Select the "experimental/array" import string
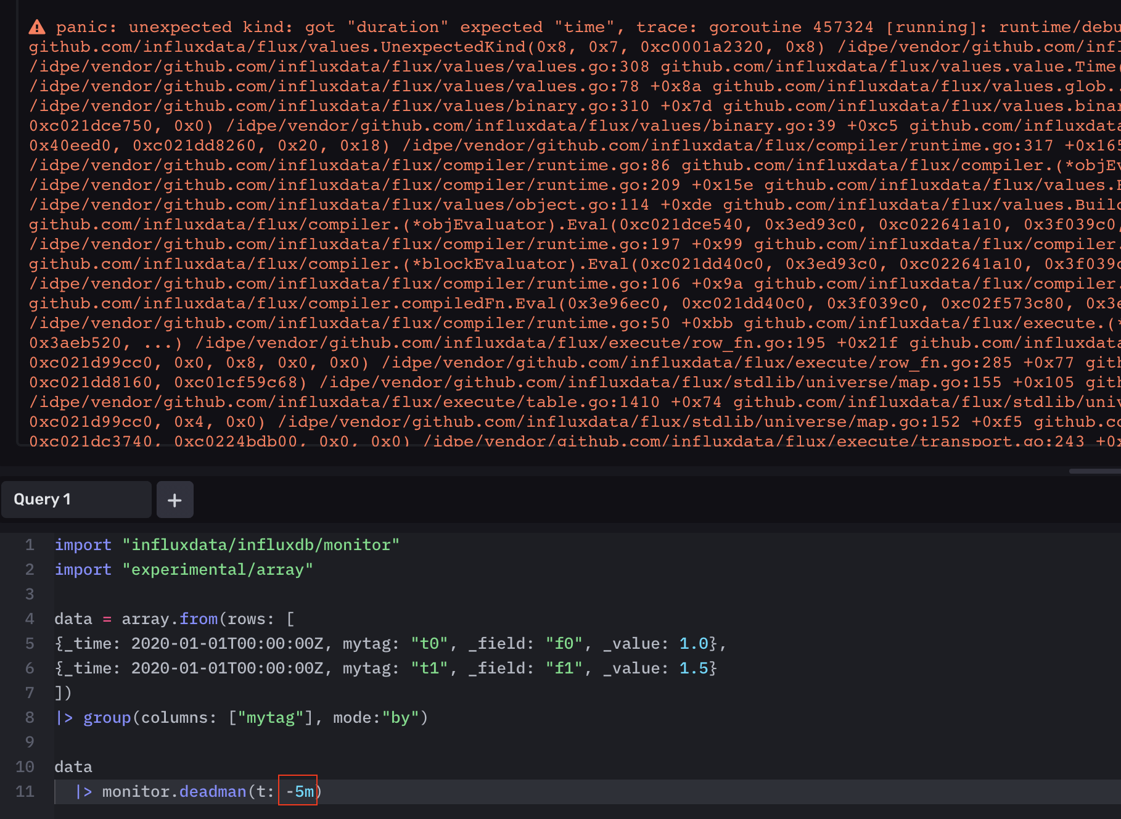1121x819 pixels. coord(218,569)
